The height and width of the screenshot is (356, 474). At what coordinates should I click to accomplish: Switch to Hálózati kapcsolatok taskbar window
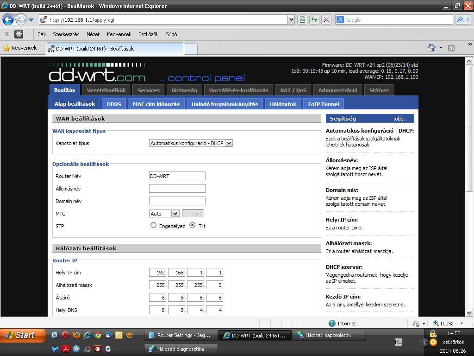tap(329, 335)
